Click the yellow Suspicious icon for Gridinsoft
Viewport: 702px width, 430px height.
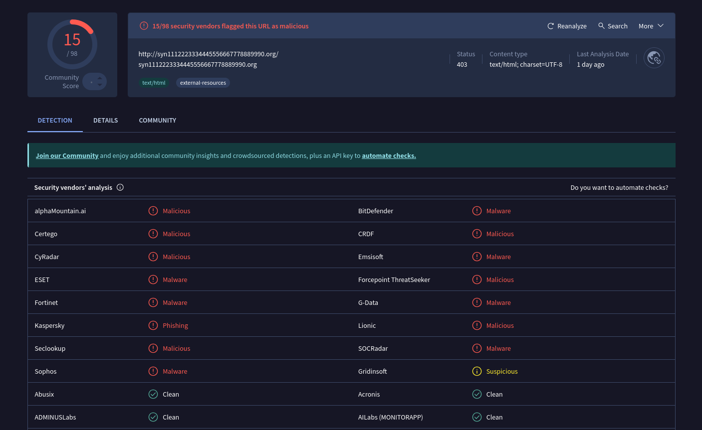(476, 371)
